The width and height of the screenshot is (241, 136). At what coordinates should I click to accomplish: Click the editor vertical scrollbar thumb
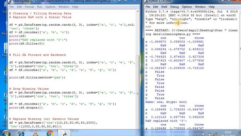tap(138, 93)
